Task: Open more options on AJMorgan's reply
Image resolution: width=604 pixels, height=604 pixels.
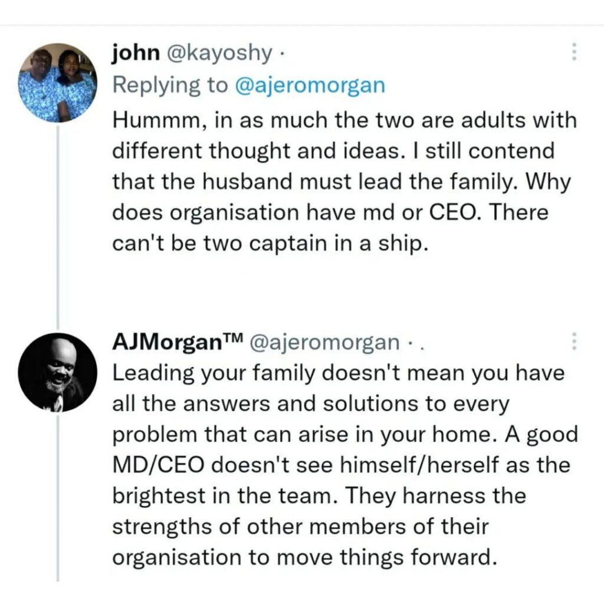Action: pyautogui.click(x=574, y=342)
